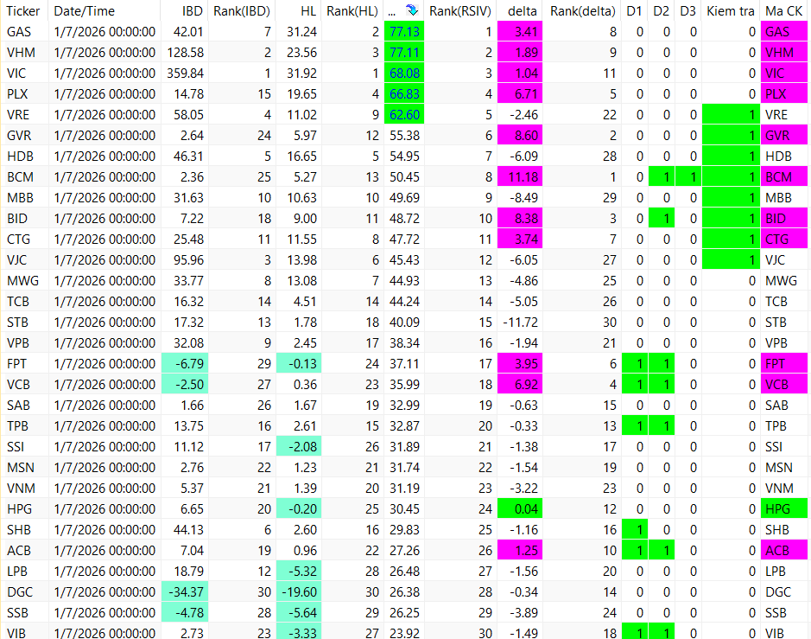Select the Date/Time cell in the TCB row
This screenshot has width=811, height=639.
coord(105,301)
